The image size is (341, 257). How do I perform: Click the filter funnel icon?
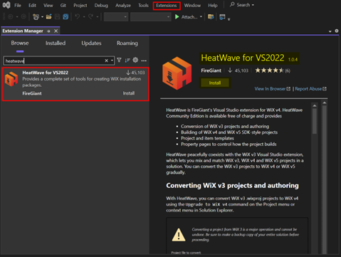coord(119,61)
